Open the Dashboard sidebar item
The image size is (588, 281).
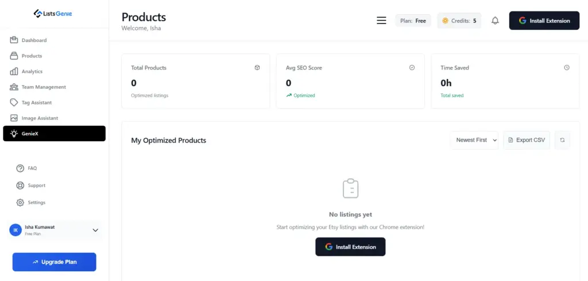[55, 40]
